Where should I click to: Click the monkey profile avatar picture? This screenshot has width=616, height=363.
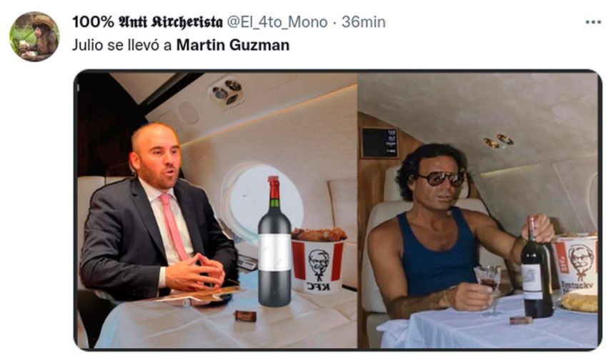(34, 36)
